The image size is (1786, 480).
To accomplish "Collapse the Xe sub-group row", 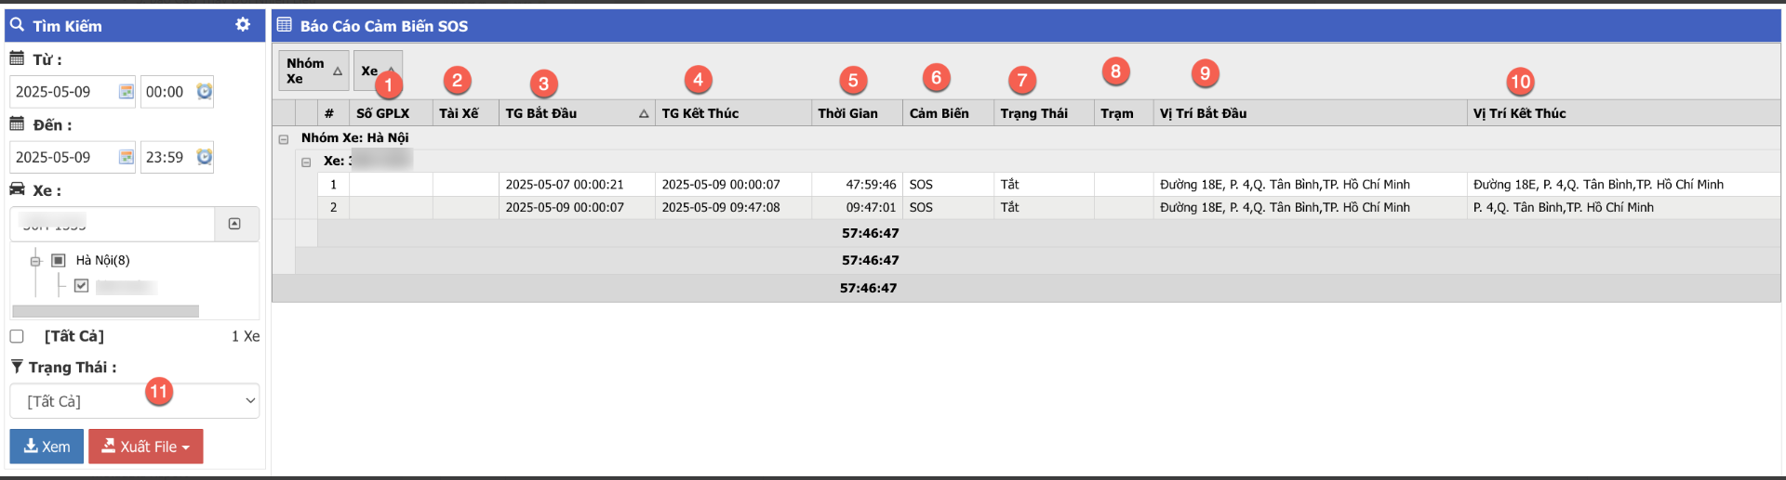I will [306, 162].
